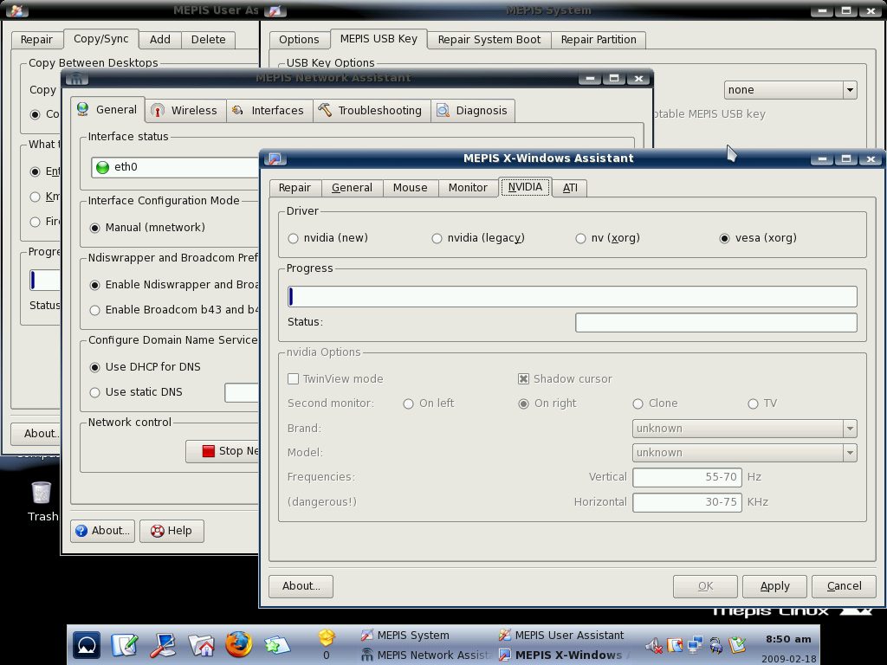
Task: Open the ATI tab
Action: tap(570, 188)
